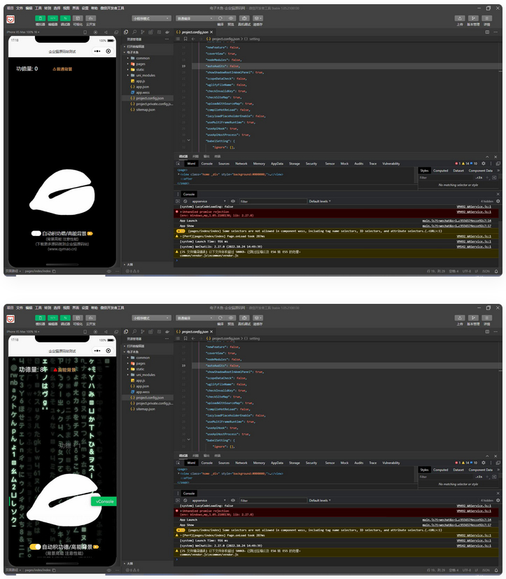
Task: Click the green vConsole button
Action: tap(104, 501)
